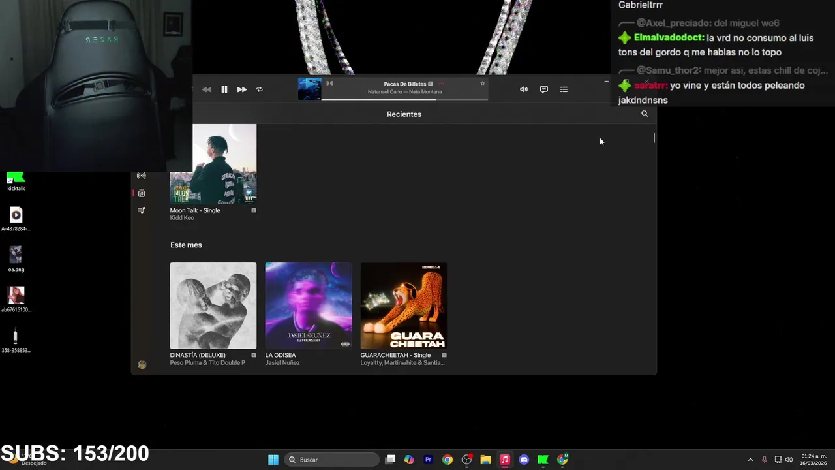The image size is (835, 470).
Task: Open the Up Next queue list
Action: click(x=564, y=89)
